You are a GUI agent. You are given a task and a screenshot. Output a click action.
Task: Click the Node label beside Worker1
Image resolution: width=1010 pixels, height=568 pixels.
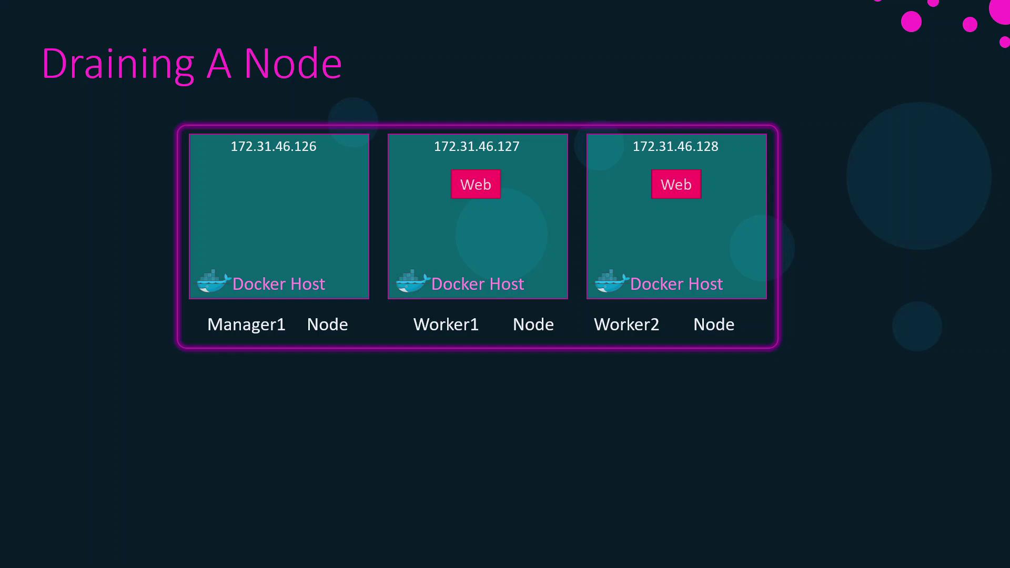point(533,324)
